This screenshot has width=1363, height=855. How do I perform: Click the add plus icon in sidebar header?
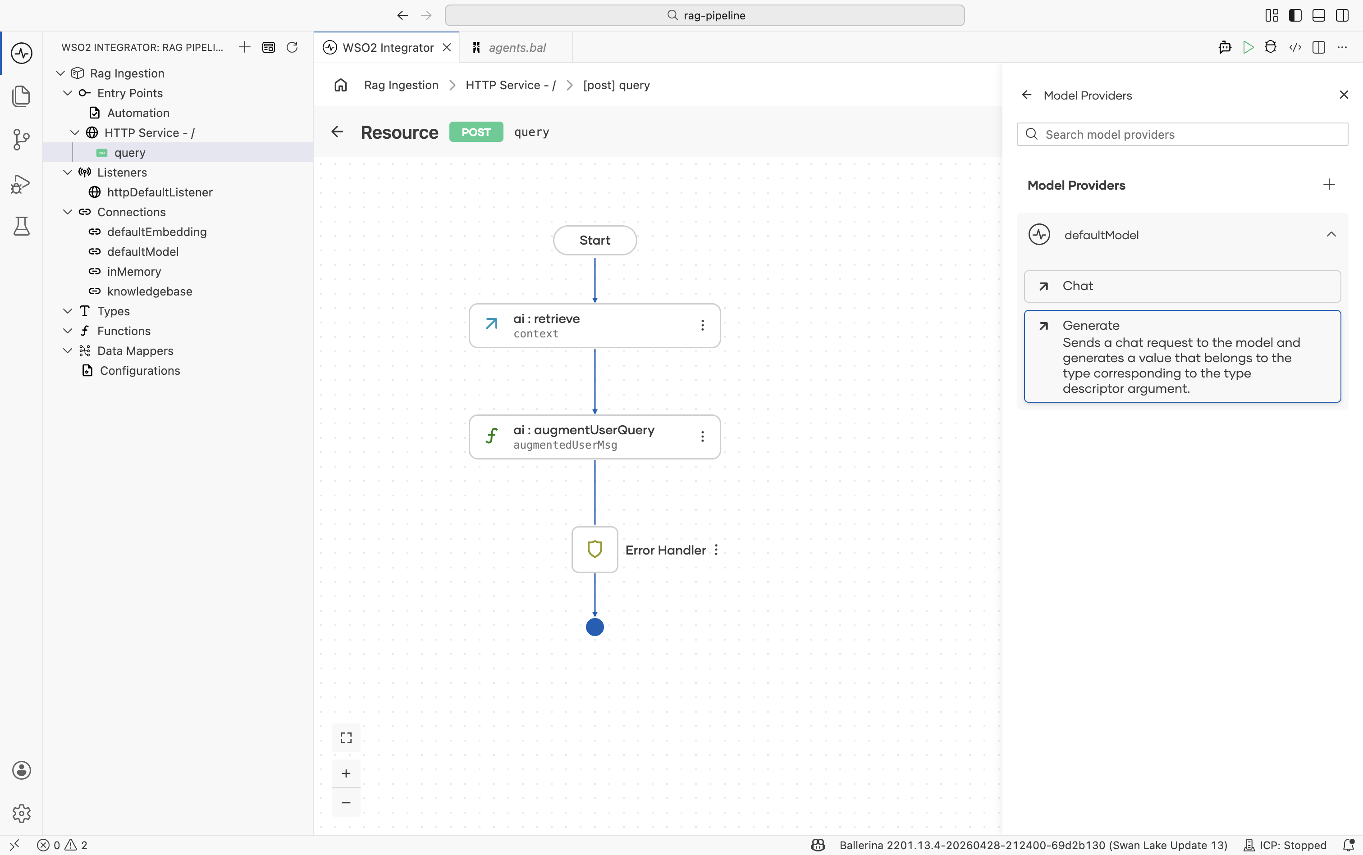244,47
